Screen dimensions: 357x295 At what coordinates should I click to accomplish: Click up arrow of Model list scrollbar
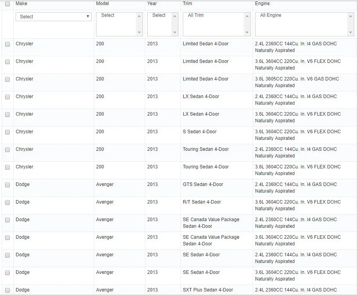[139, 16]
